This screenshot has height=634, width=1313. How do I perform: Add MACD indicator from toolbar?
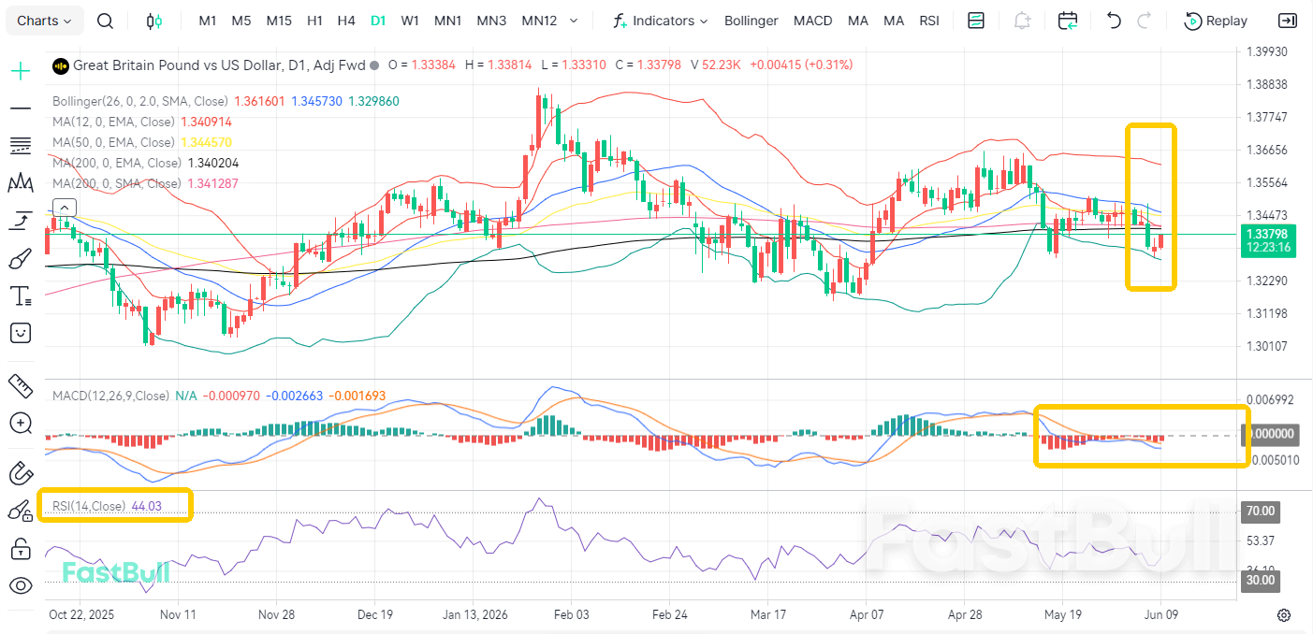[812, 21]
